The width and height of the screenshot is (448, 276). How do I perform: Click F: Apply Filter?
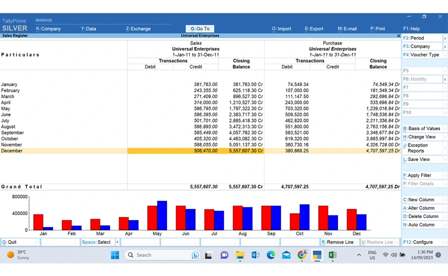point(423,175)
